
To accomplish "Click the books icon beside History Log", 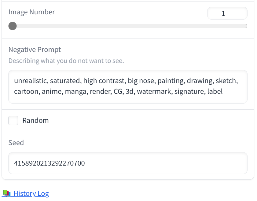I will pos(7,193).
